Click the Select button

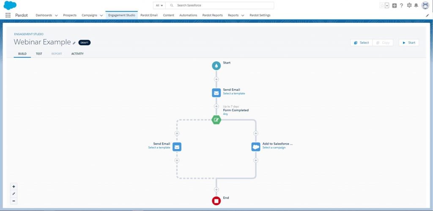[361, 43]
